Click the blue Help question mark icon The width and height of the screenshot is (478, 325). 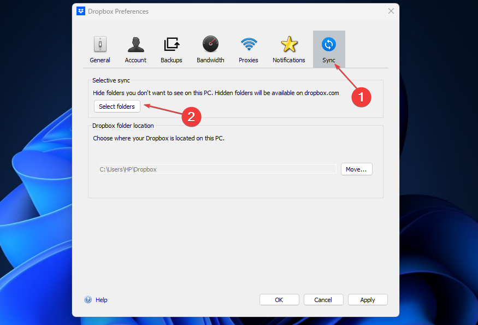pyautogui.click(x=88, y=300)
